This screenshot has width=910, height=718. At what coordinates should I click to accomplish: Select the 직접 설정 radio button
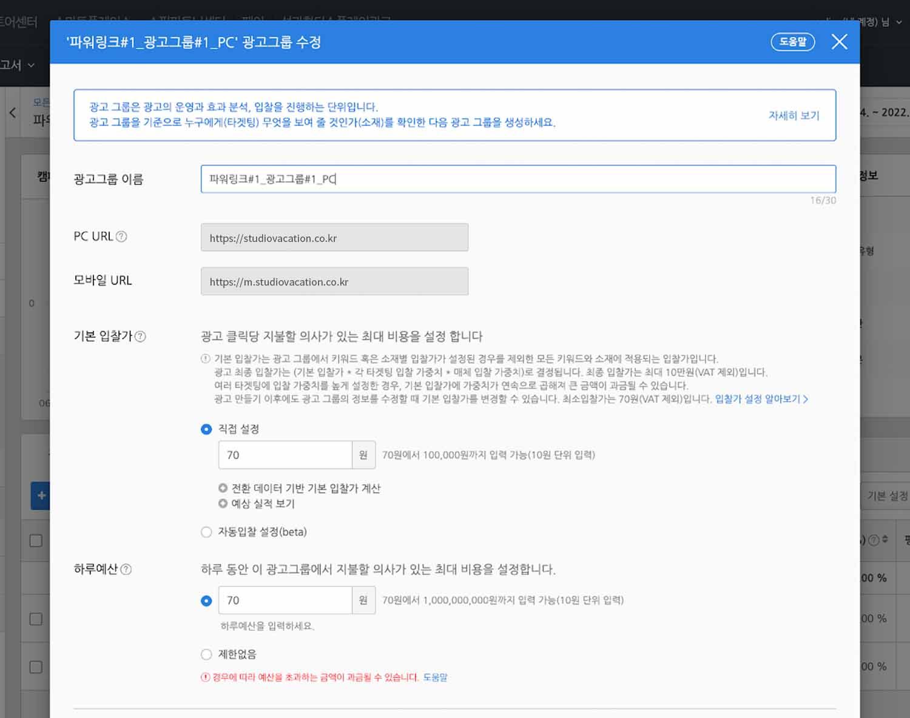206,429
